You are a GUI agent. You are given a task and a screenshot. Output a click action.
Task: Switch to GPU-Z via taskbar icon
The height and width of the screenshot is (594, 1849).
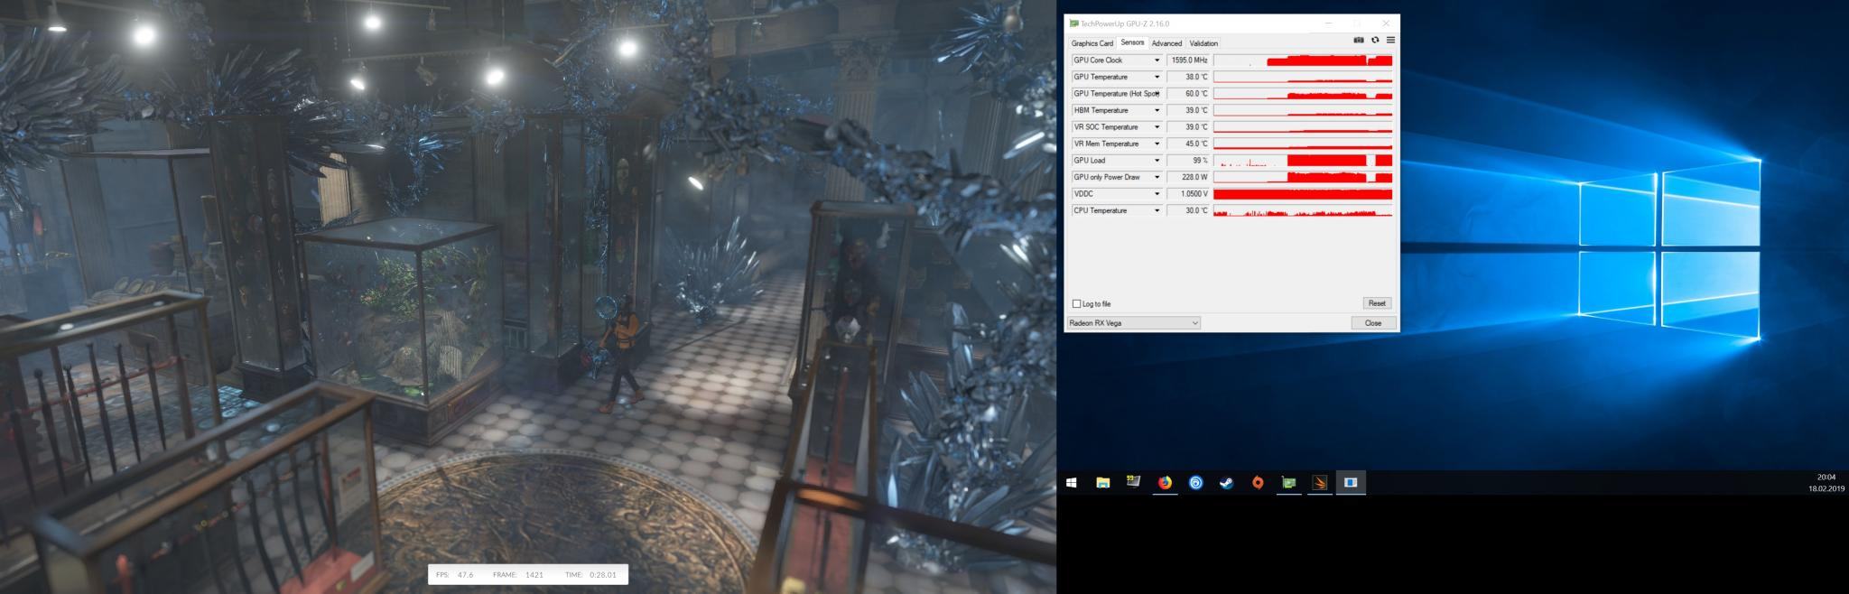[1288, 483]
